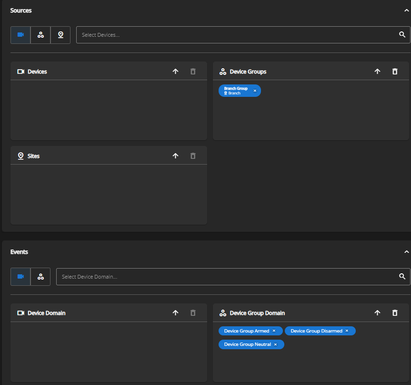
Task: Click the Device Group Domain header label
Action: (x=257, y=313)
